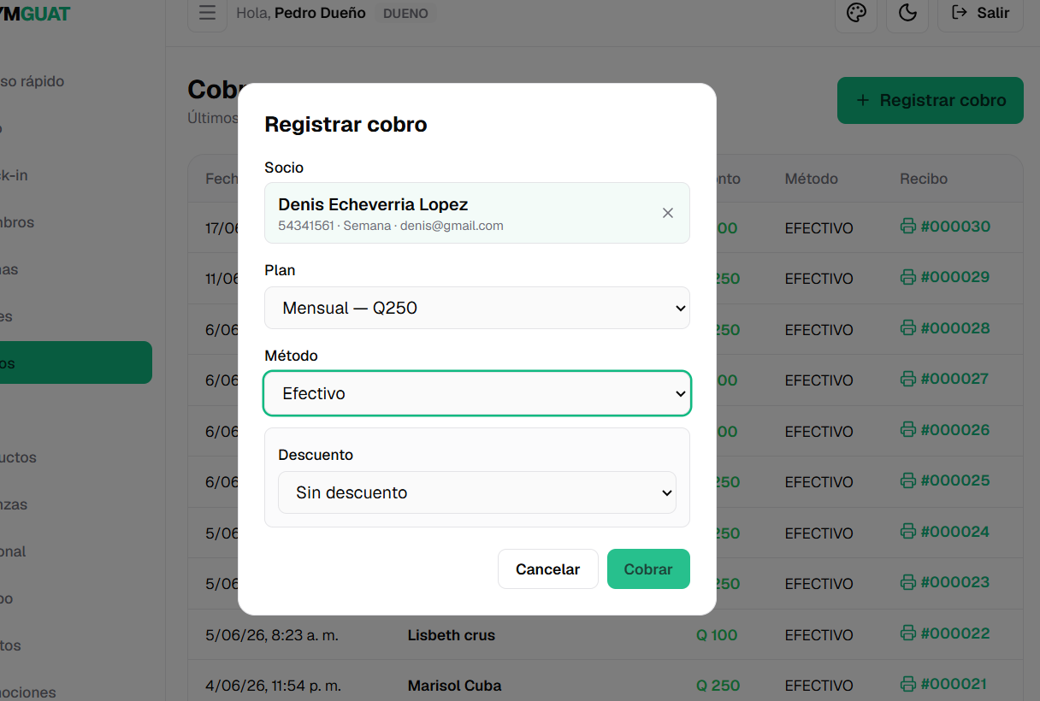Click the DUENO role badge
1040x701 pixels.
point(405,14)
